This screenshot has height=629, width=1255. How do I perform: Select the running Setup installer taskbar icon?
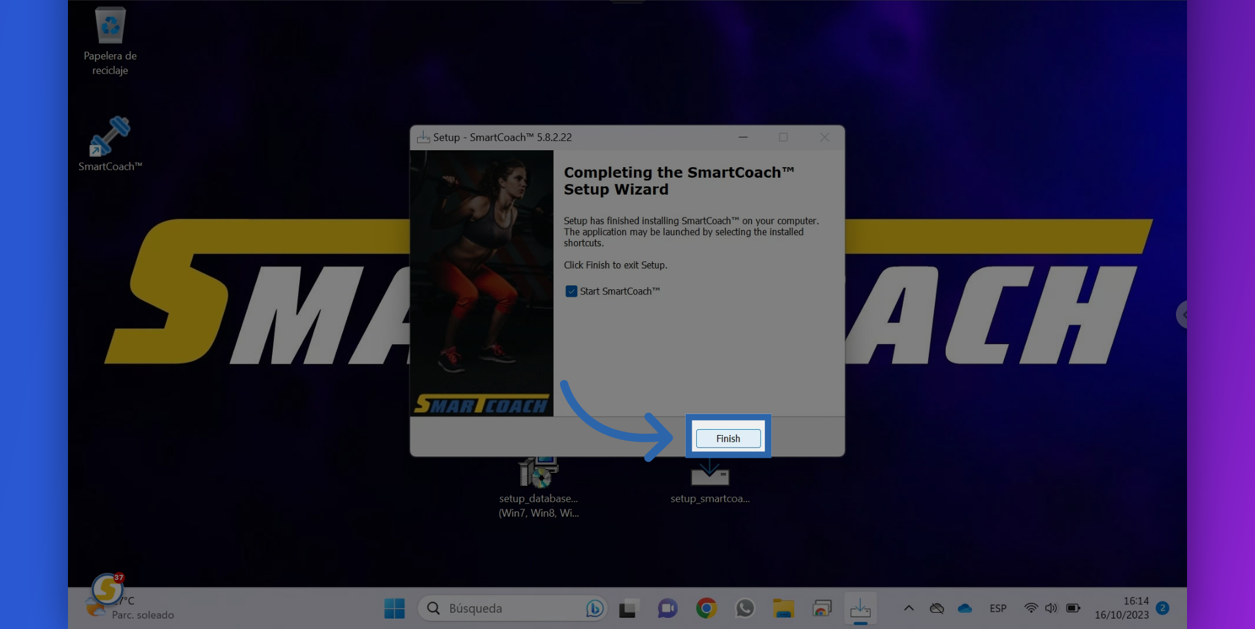pos(860,609)
